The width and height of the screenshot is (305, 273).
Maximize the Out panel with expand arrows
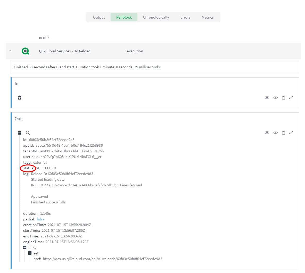[291, 133]
